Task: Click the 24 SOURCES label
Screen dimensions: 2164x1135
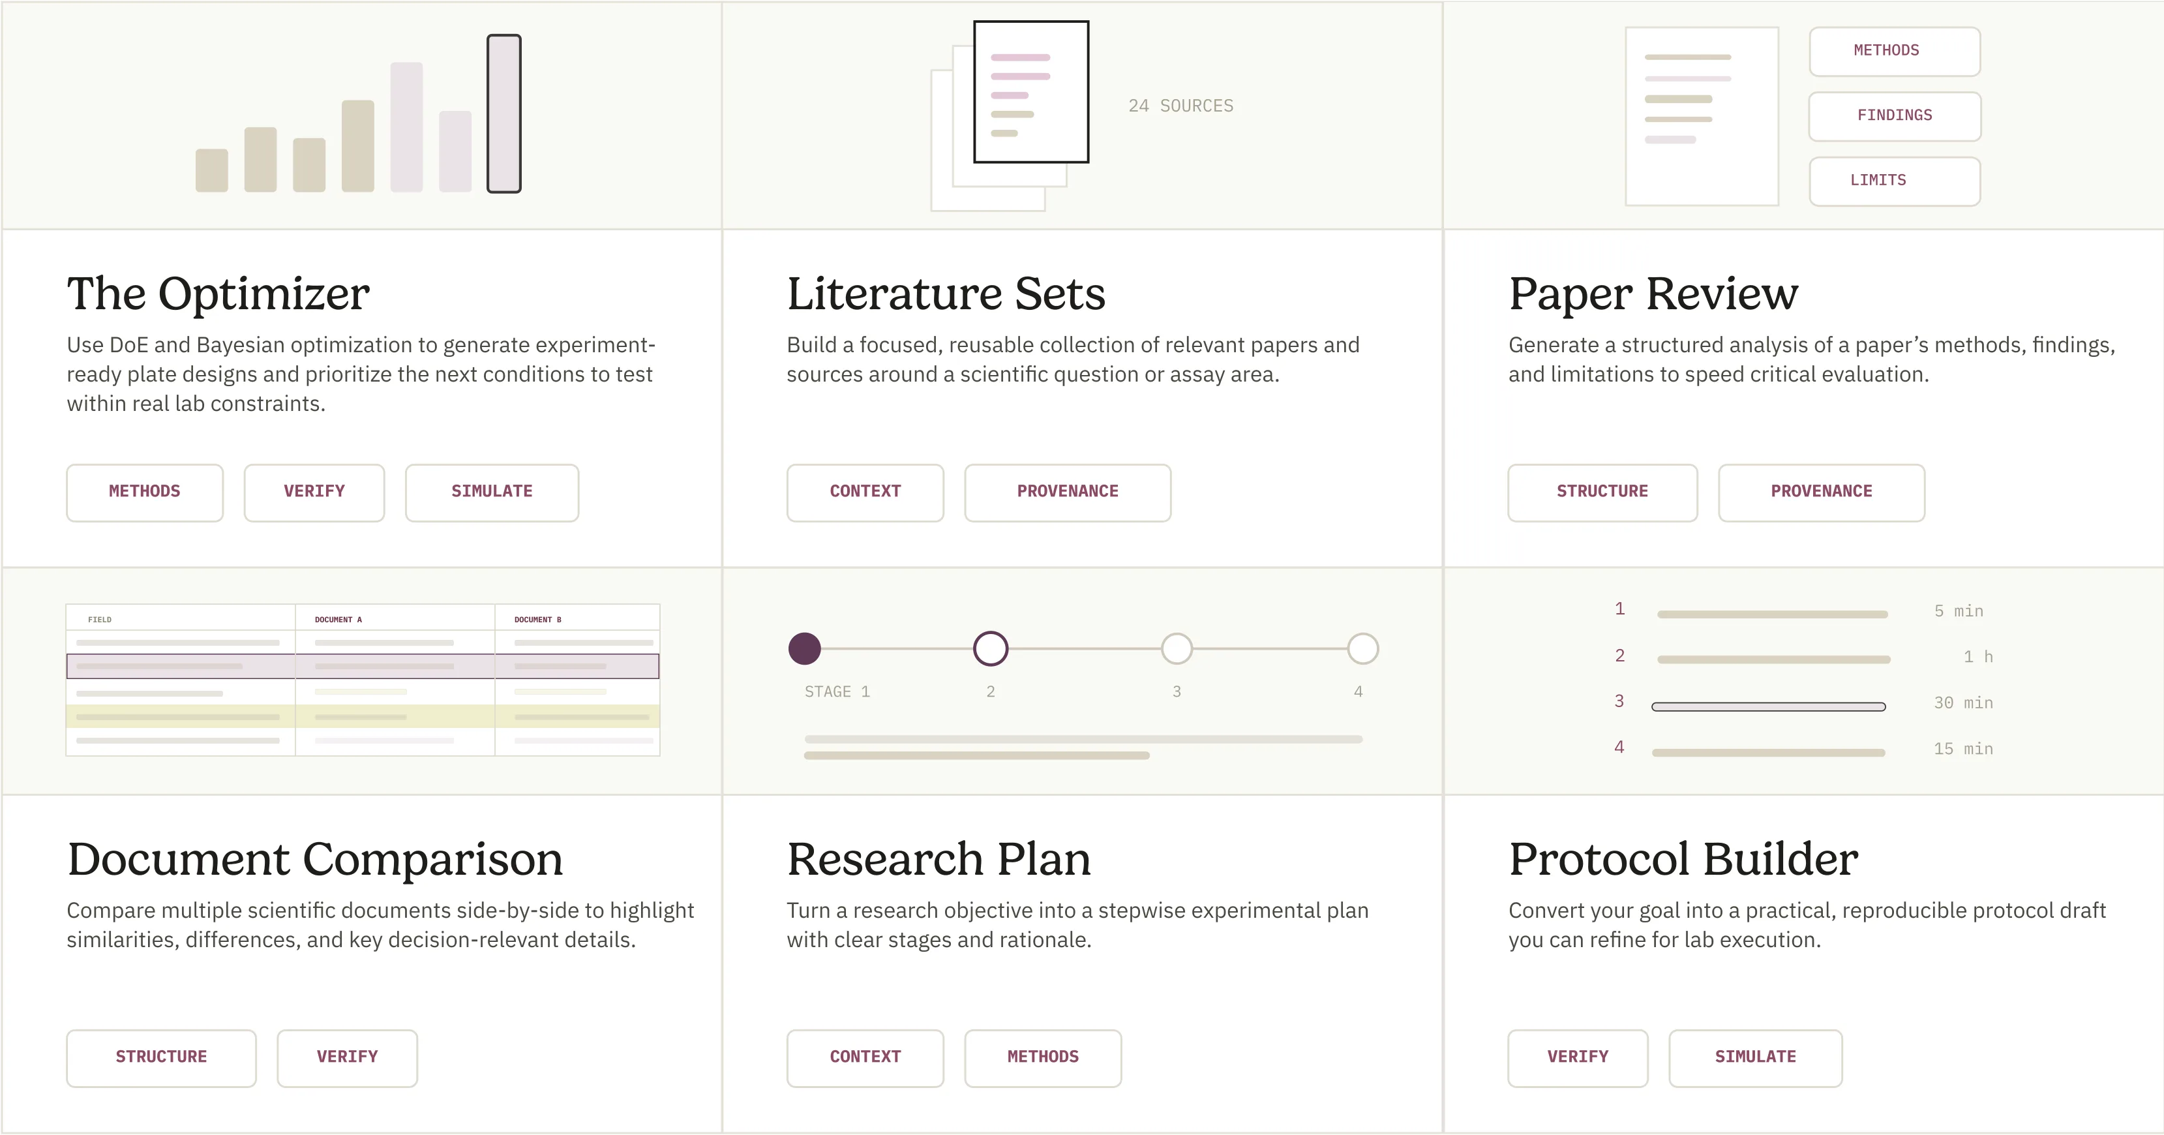Action: 1180,106
